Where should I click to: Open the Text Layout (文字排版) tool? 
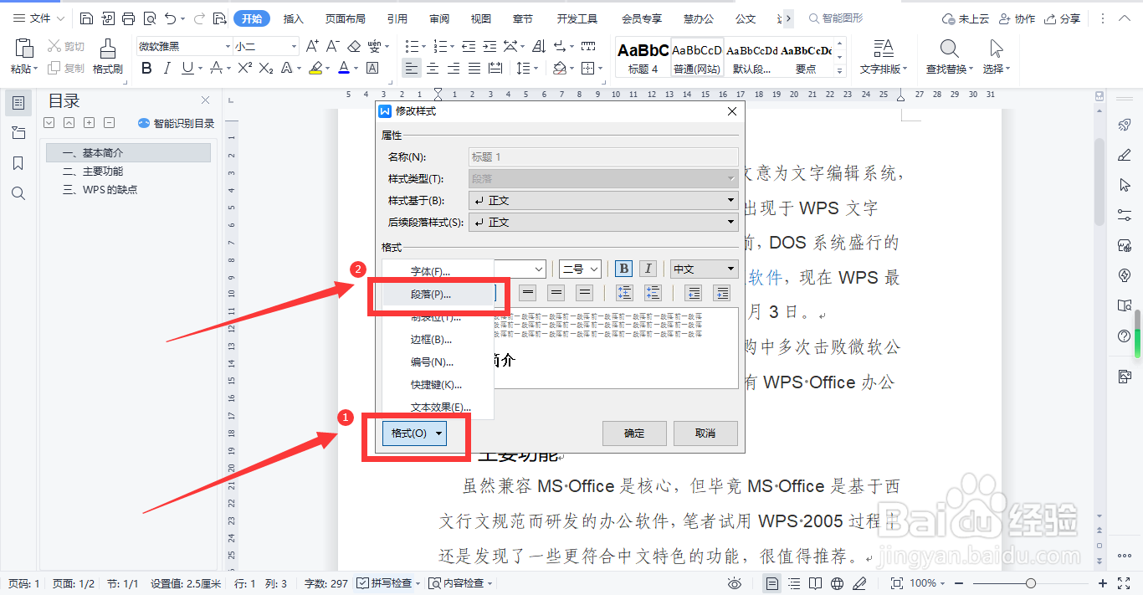tap(884, 56)
